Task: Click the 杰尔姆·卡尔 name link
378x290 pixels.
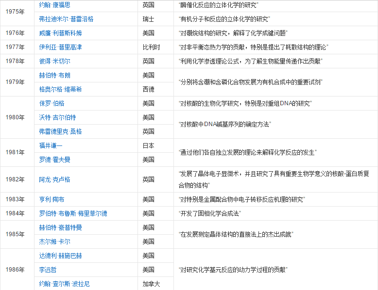Action: pos(54,242)
